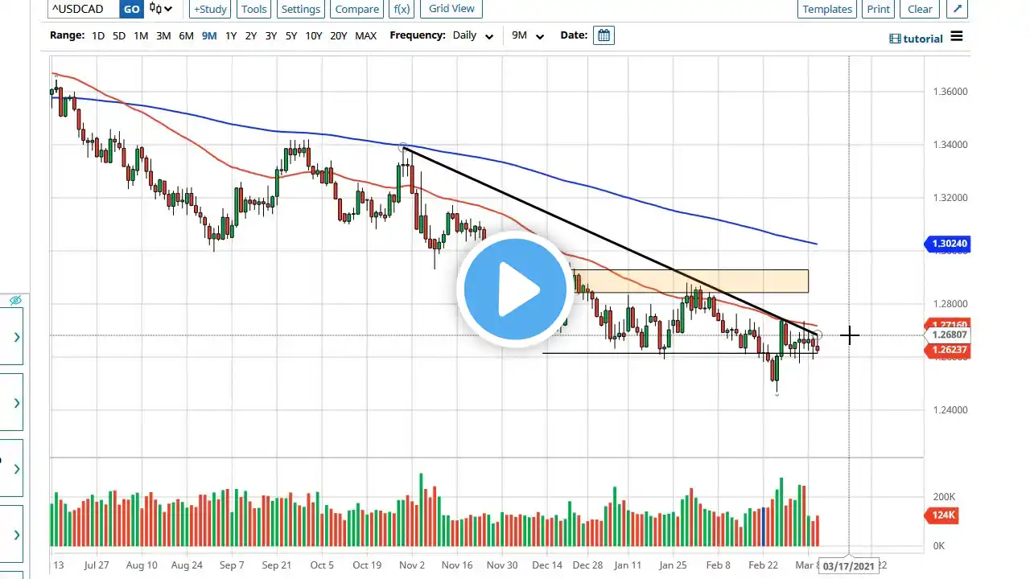
Task: Click the 200K volume axis label
Action: click(x=944, y=497)
